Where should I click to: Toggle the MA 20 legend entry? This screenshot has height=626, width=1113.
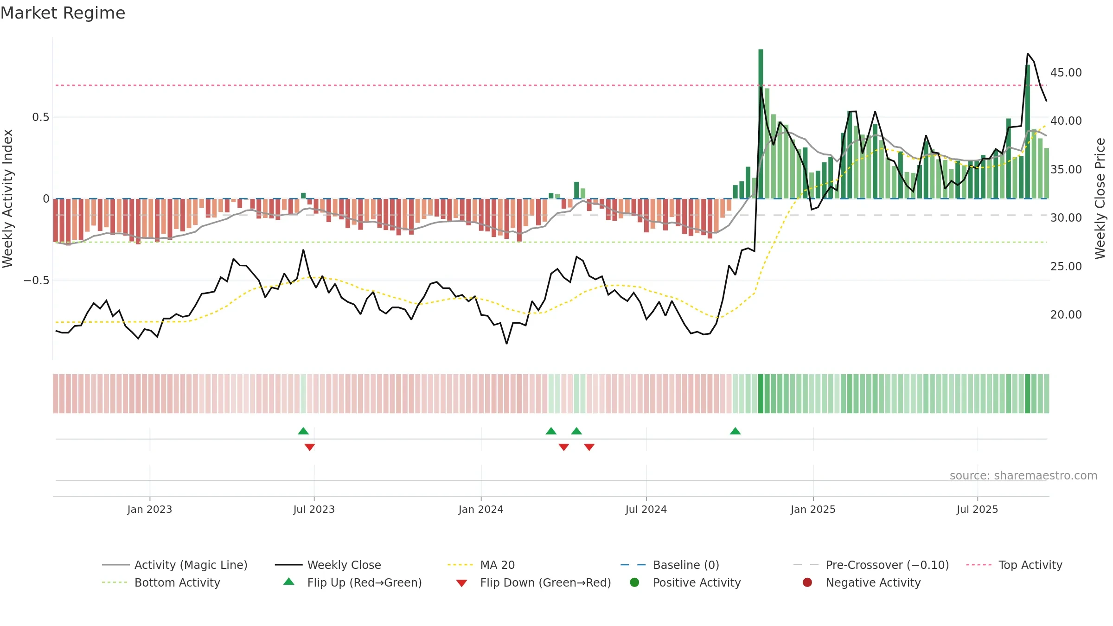pos(481,565)
